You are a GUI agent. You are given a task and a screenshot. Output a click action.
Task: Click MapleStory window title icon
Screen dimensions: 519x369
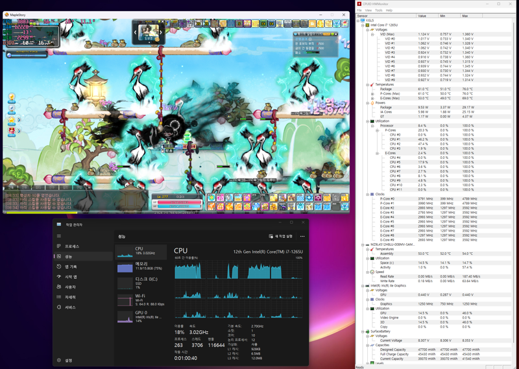pos(6,14)
